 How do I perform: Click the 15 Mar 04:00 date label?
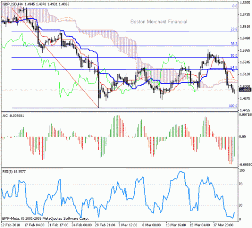point(200,225)
